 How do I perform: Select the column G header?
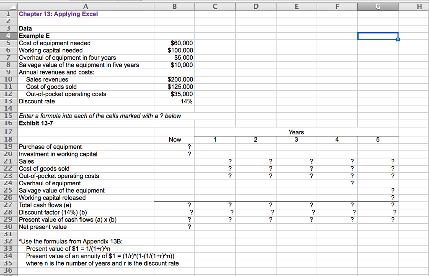tap(377, 6)
